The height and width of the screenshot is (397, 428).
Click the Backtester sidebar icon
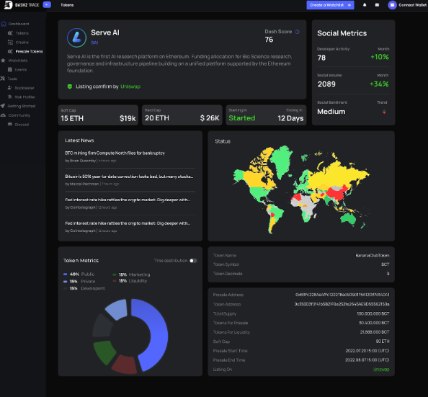(x=10, y=88)
